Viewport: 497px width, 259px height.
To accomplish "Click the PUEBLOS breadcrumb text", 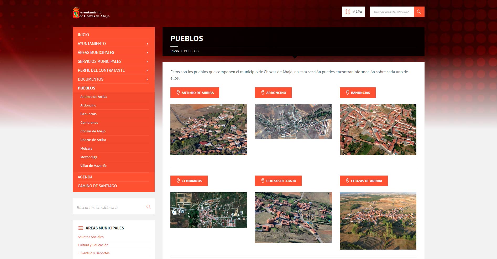I will click(x=191, y=51).
